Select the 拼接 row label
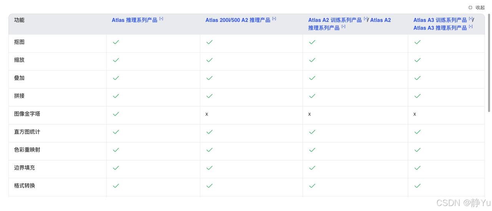Image resolution: width=492 pixels, height=211 pixels. (19, 96)
